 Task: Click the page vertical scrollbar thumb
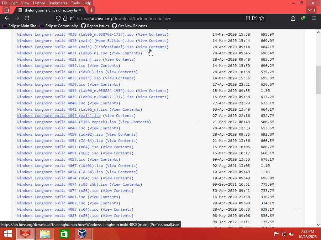(x=318, y=80)
